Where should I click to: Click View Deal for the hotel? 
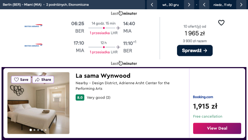pos(217,128)
